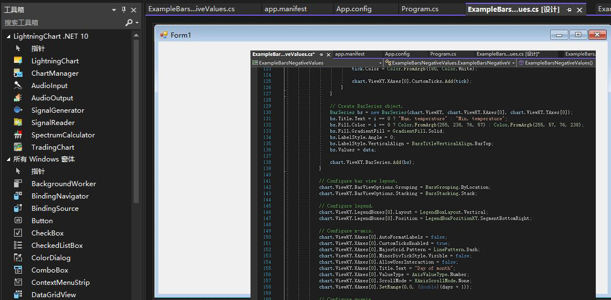Pick the TradingChart toolbox control
The height and width of the screenshot is (300, 611).
[x=53, y=147]
